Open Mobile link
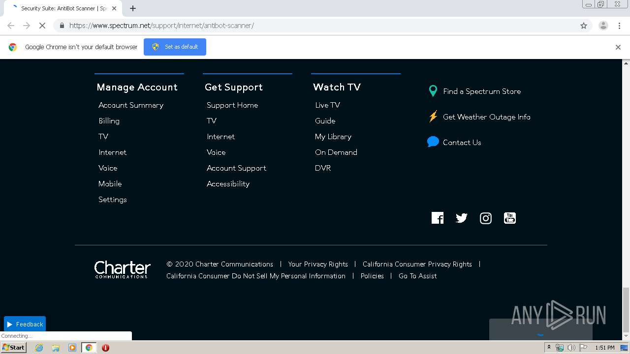630x354 pixels. pos(110,183)
